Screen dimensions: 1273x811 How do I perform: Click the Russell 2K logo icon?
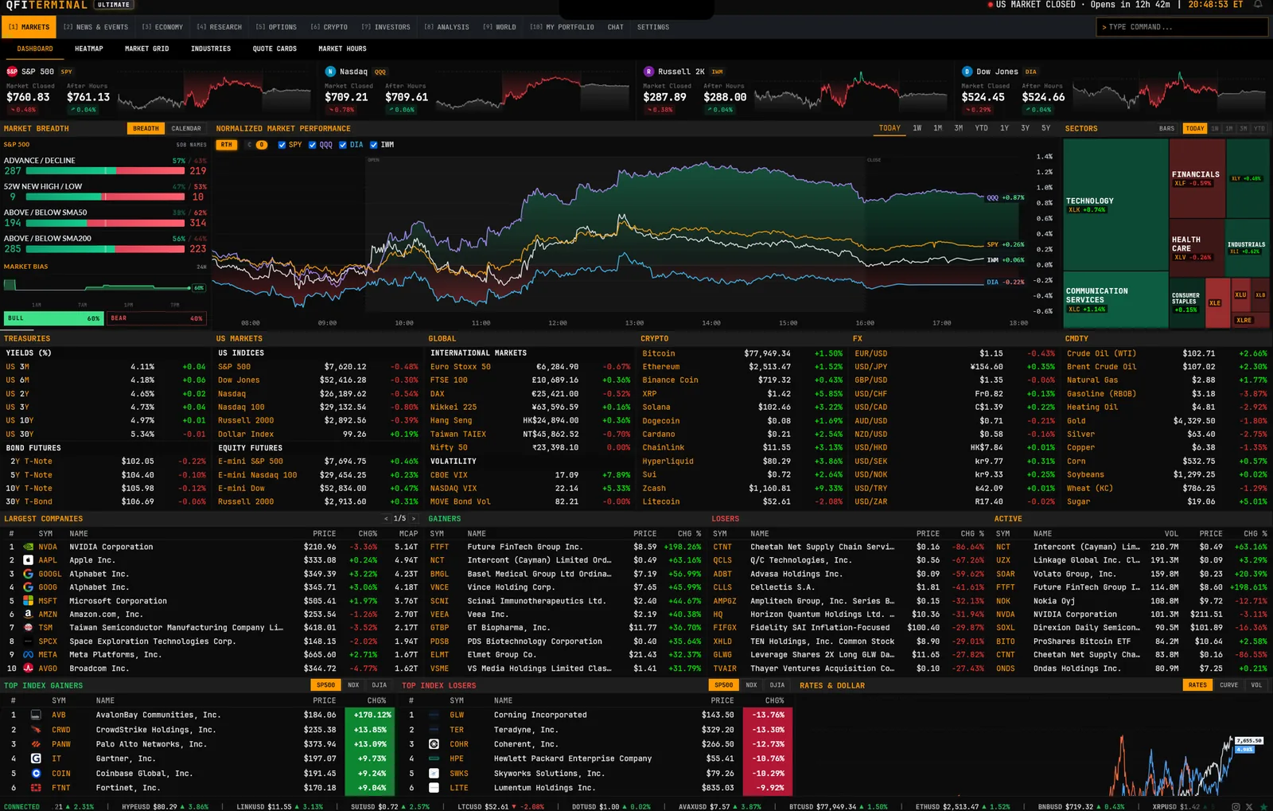pyautogui.click(x=648, y=72)
